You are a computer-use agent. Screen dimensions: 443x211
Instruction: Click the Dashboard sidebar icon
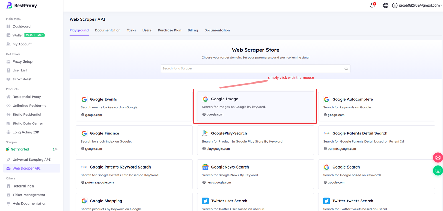pyautogui.click(x=9, y=26)
